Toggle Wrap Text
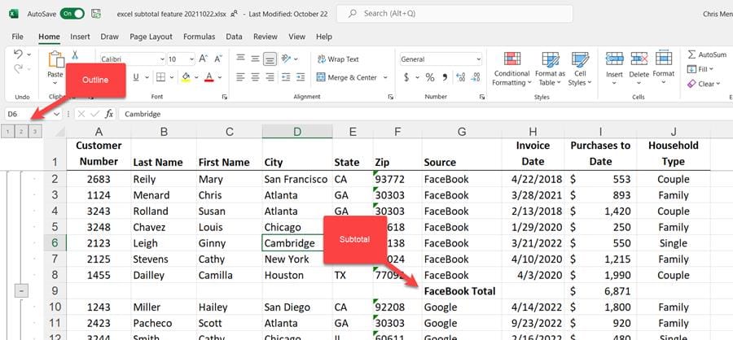Viewport: 733px width, 340px height. pyautogui.click(x=338, y=59)
